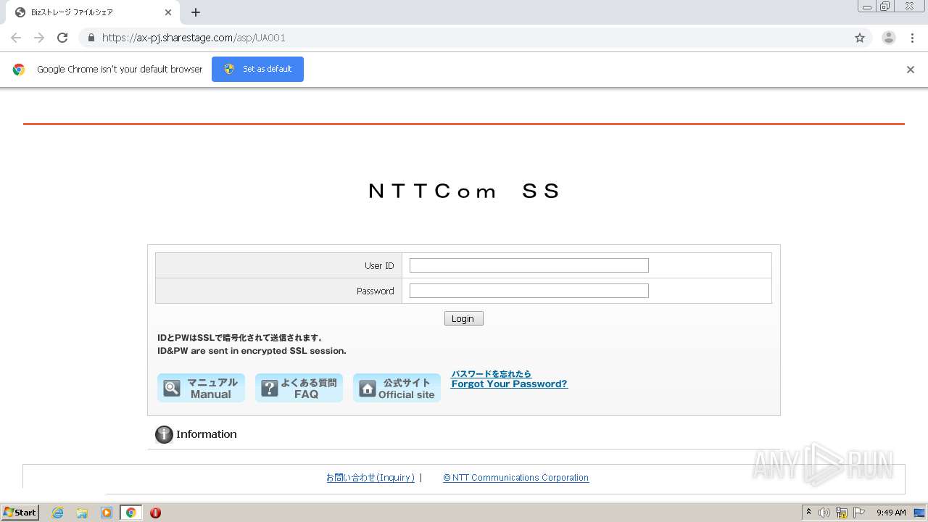
Task: Show hidden system tray icons
Action: (808, 513)
